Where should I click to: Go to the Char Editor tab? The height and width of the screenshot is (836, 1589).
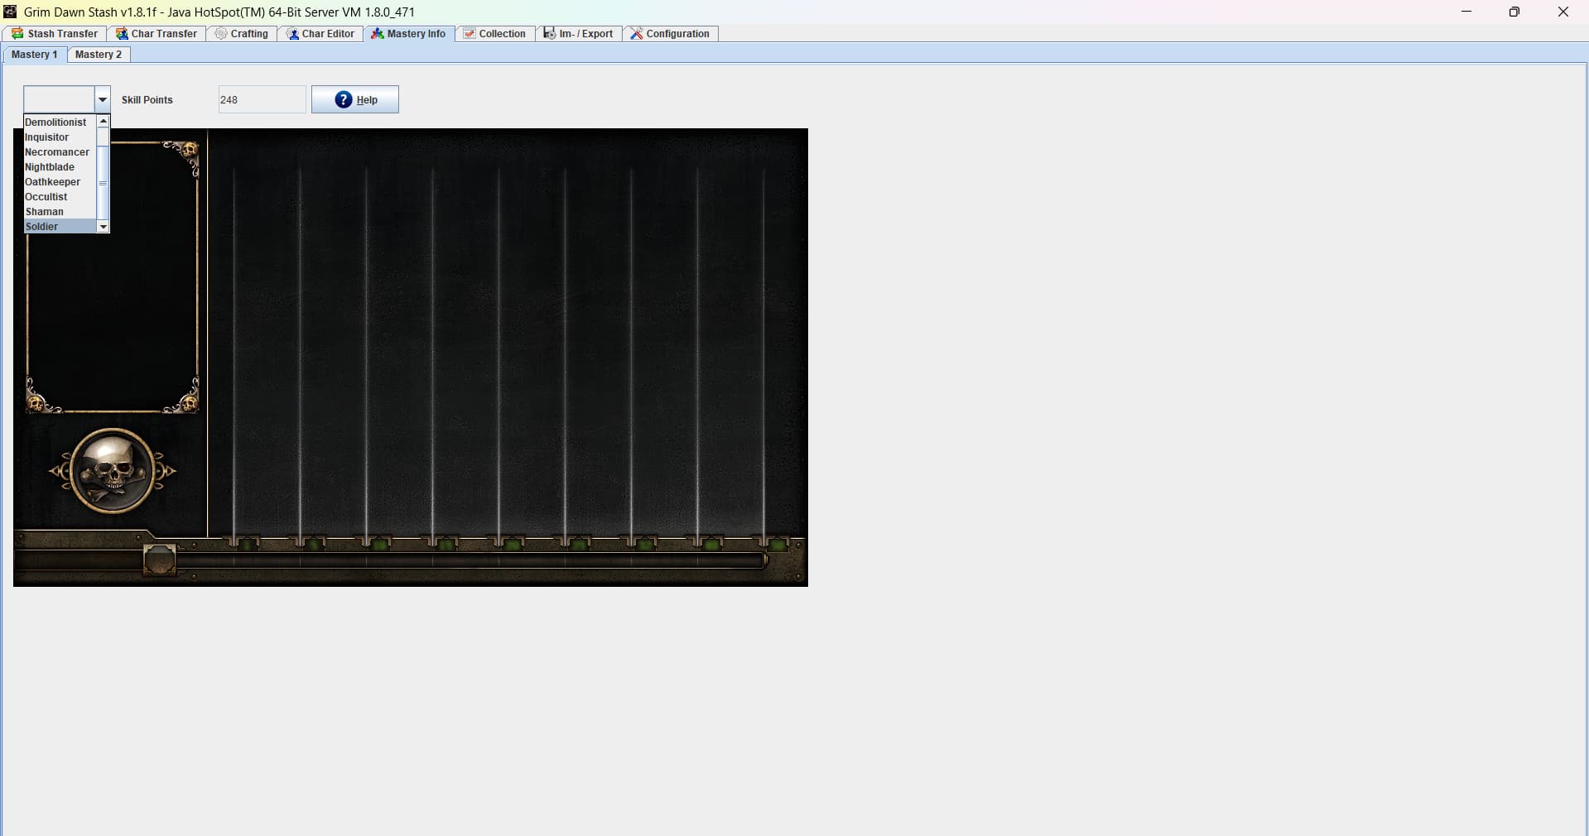click(320, 34)
